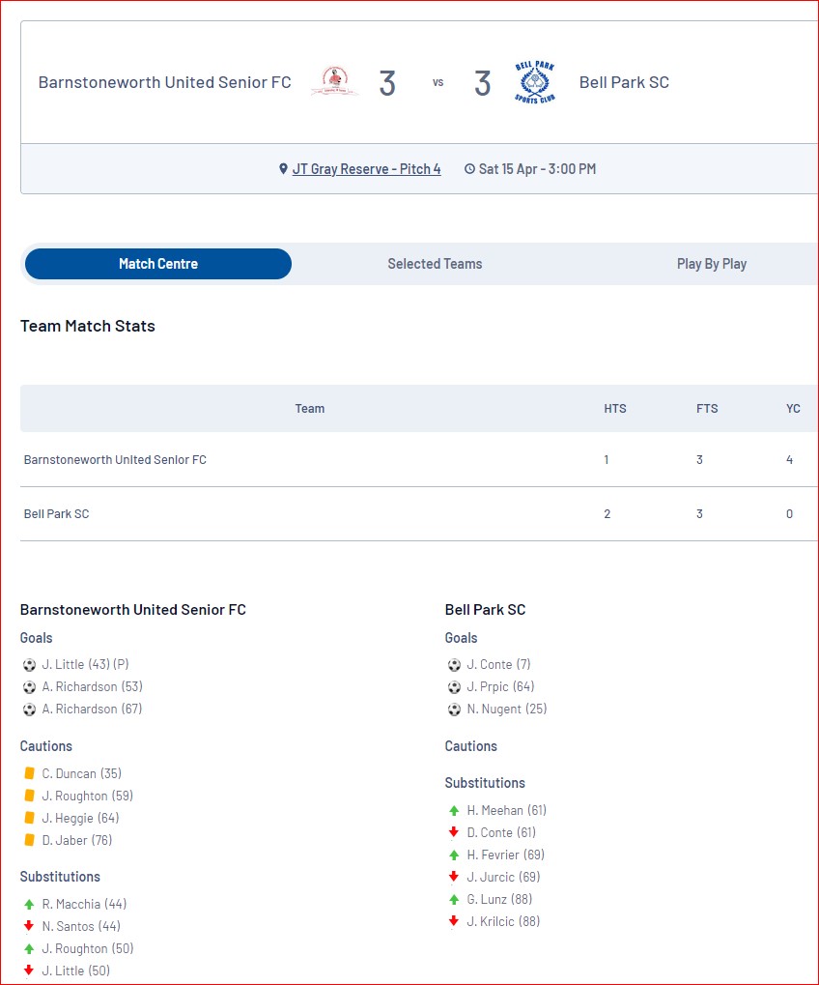Click the yellow card icon for J. Heggie

click(x=29, y=818)
